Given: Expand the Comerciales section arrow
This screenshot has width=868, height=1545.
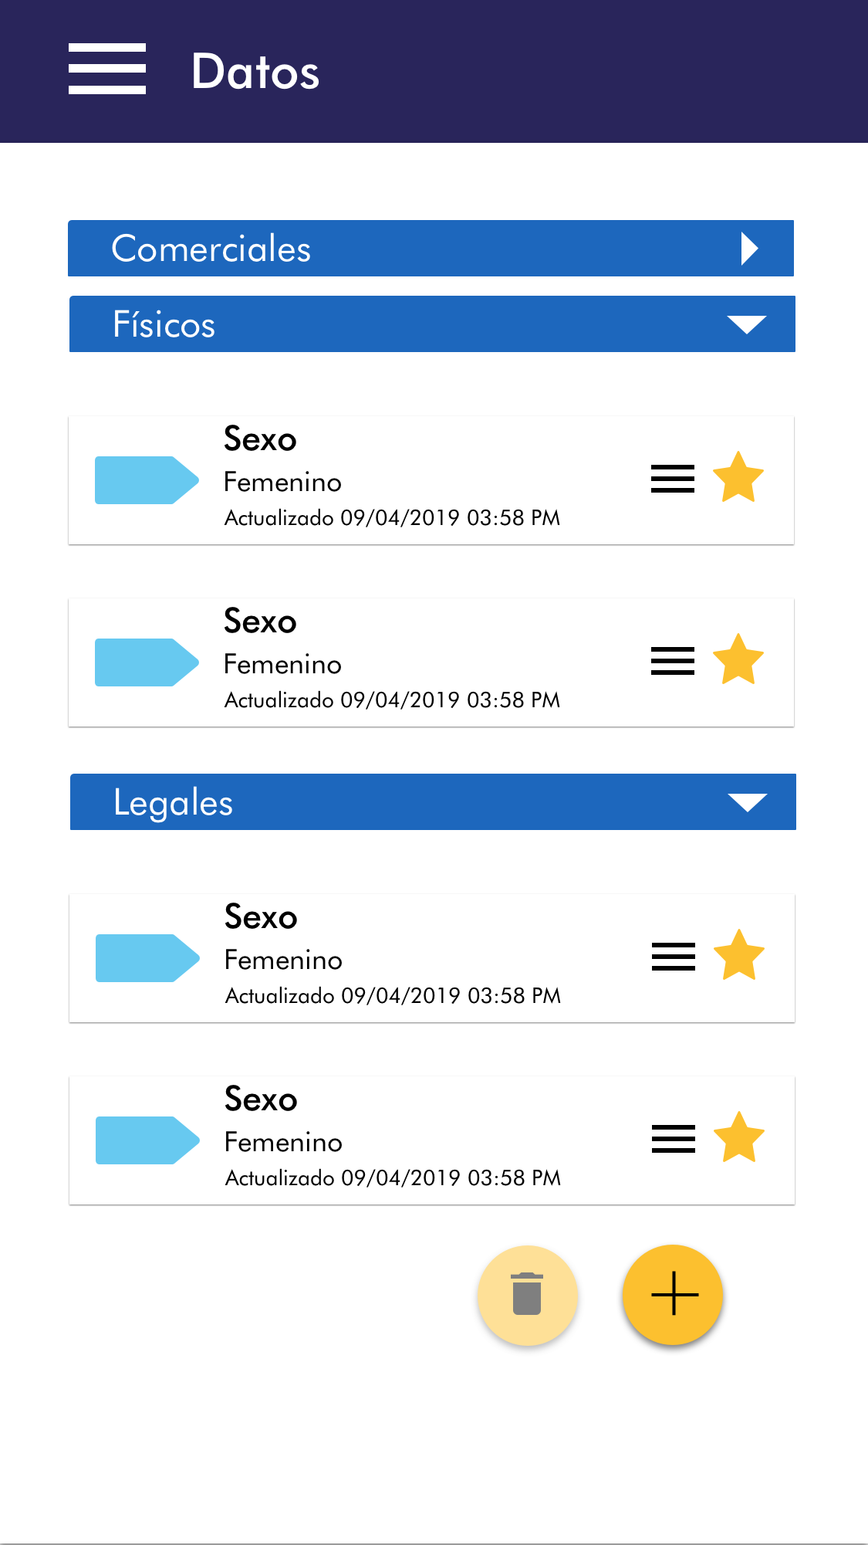Looking at the screenshot, I should coord(749,249).
